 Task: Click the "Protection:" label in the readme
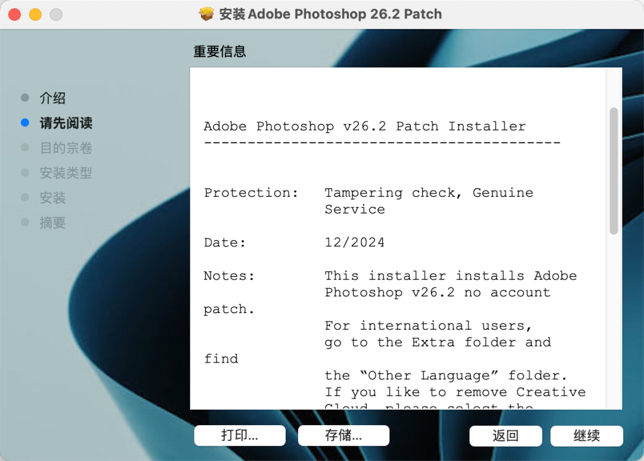tap(251, 193)
